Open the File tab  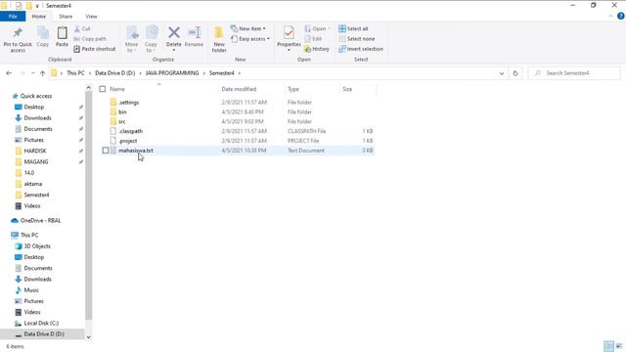[x=13, y=17]
